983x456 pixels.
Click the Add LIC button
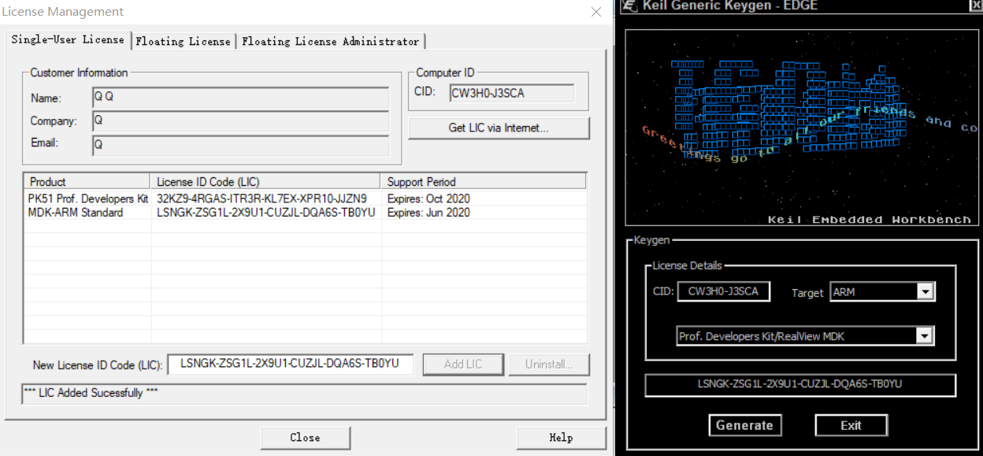(463, 364)
